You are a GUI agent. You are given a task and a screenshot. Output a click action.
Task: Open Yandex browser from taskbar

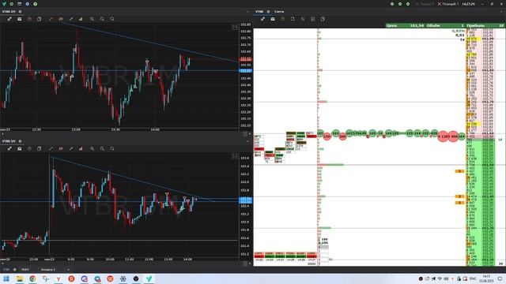click(x=59, y=278)
